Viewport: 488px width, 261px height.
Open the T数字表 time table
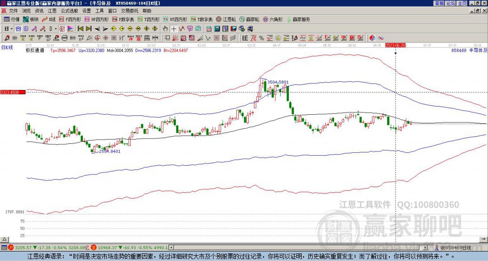pos(202,19)
